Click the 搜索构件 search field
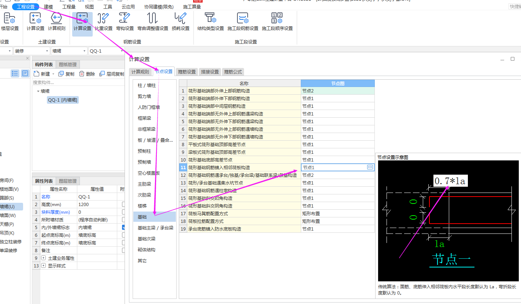Image resolution: width=521 pixels, height=304 pixels. pyautogui.click(x=78, y=82)
